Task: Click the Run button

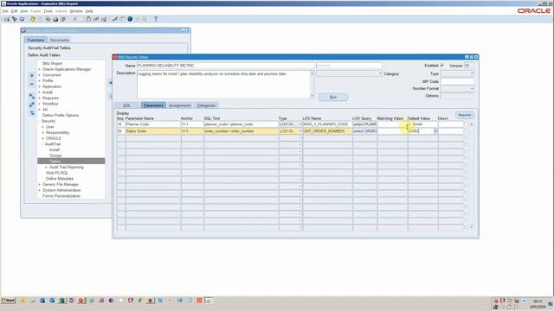Action: [x=332, y=98]
